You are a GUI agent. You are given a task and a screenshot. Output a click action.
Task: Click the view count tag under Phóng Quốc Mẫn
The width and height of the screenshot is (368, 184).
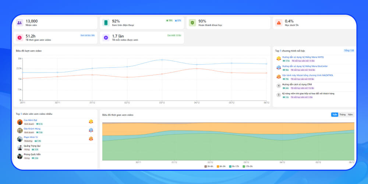[35, 158]
